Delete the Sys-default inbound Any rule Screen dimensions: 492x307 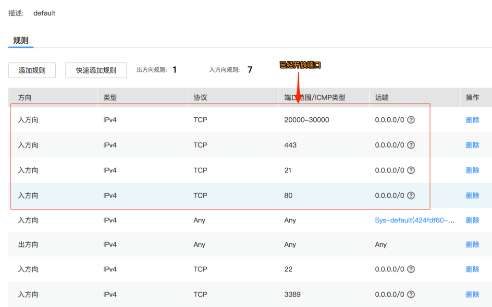click(472, 221)
